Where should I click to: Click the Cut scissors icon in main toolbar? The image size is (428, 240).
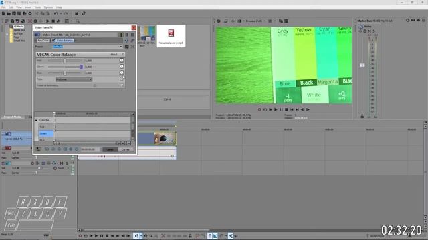pyautogui.click(x=37, y=13)
